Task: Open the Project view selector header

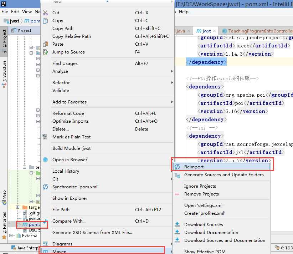Action: (x=25, y=30)
